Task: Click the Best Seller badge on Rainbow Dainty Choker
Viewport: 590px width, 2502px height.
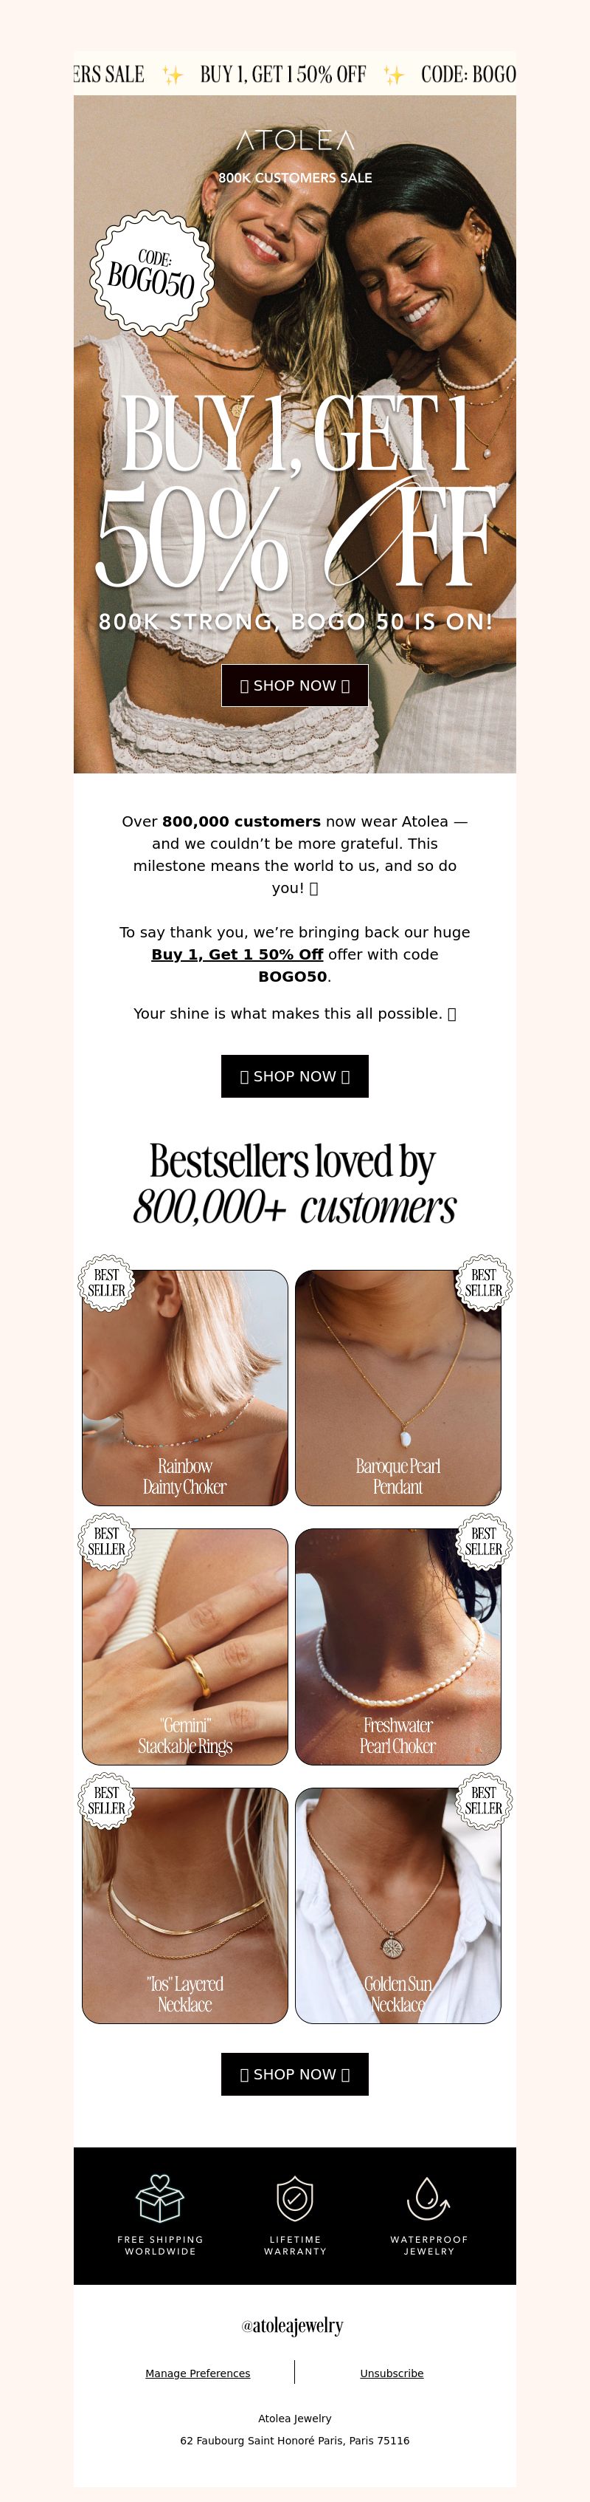Action: point(105,1283)
